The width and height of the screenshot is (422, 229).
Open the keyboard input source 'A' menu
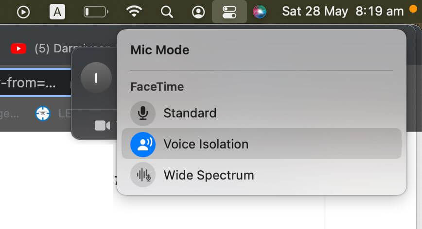(57, 12)
